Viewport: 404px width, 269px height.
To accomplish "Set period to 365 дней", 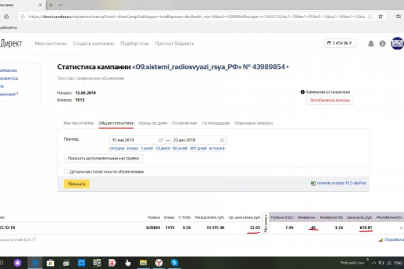I will pos(198,149).
